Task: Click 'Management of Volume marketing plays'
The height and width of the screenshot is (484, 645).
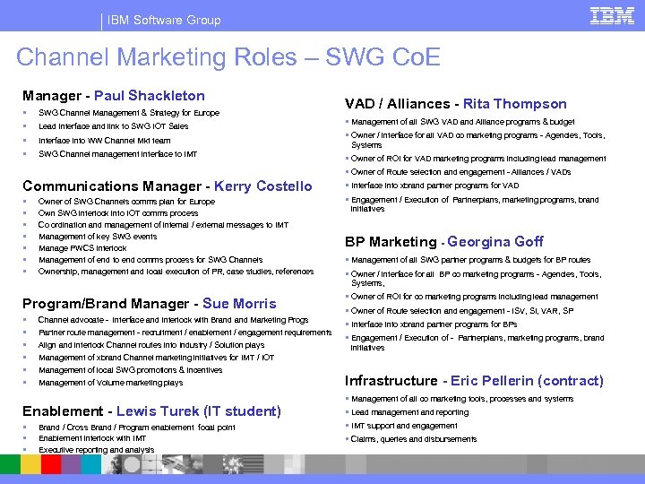Action: click(111, 383)
